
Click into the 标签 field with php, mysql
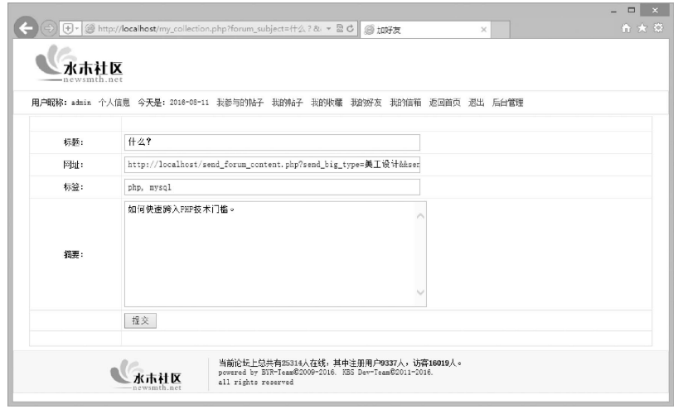[x=273, y=187]
